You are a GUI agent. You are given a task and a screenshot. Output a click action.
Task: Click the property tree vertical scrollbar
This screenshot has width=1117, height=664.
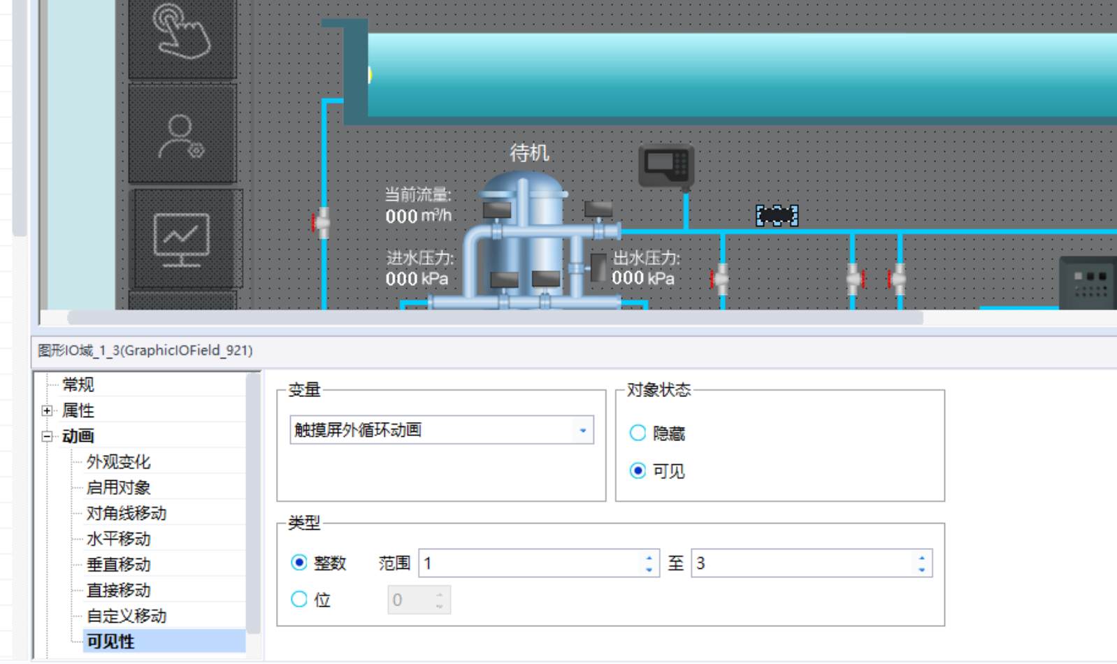click(x=253, y=503)
